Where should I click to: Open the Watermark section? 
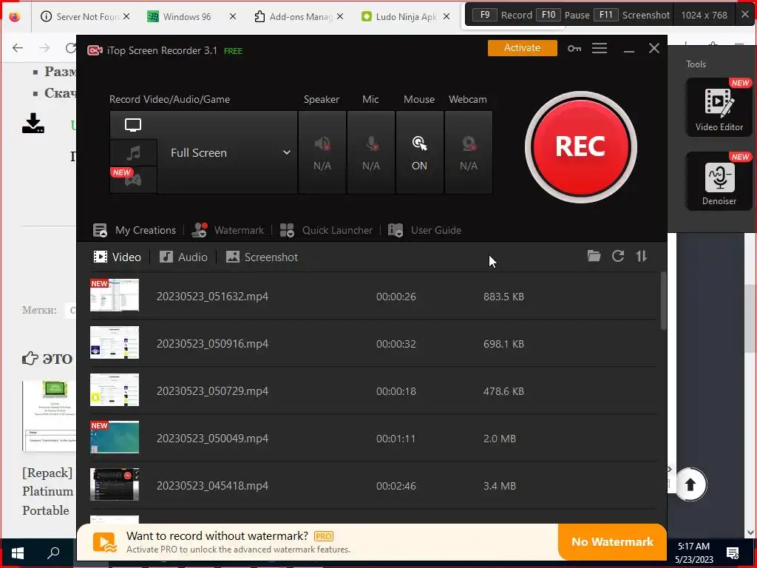point(228,231)
